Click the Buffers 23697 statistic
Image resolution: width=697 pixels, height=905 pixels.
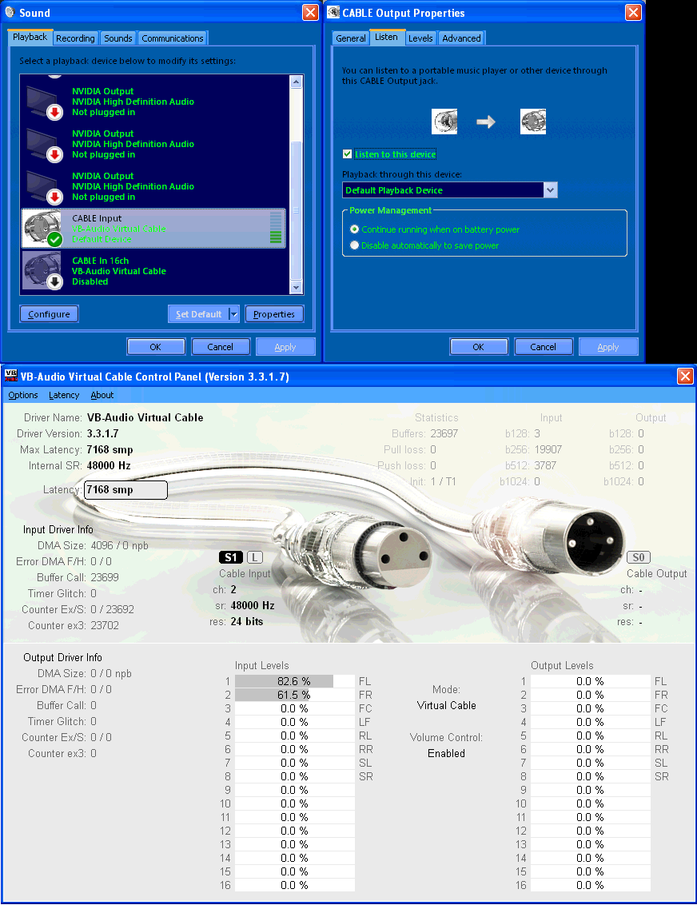tap(444, 433)
